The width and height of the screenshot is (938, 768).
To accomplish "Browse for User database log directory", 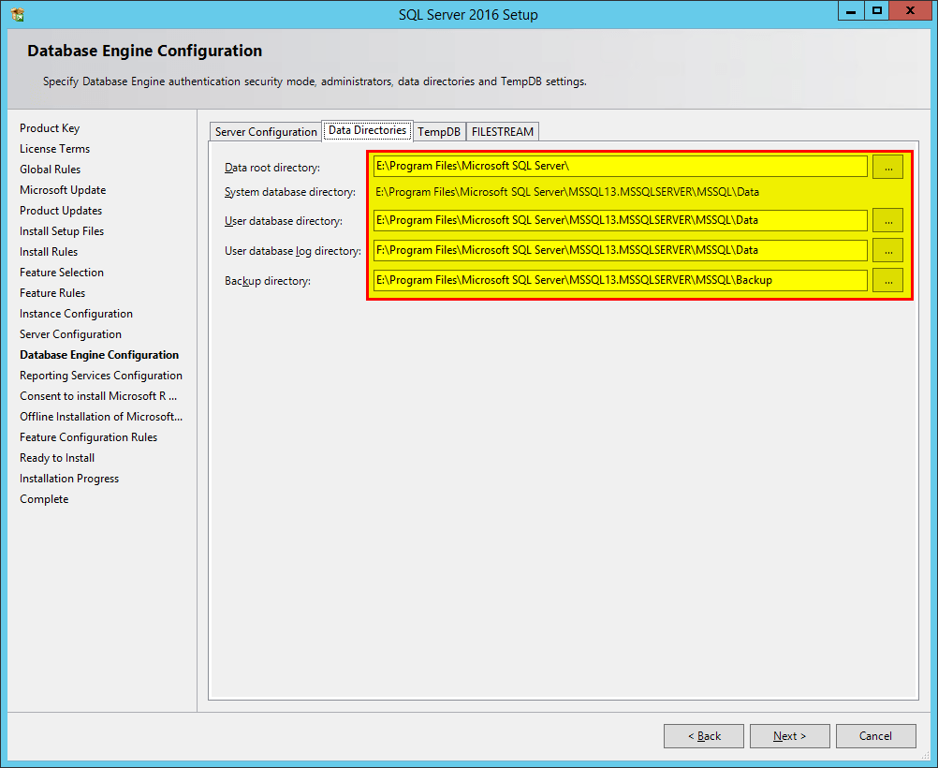I will point(887,251).
